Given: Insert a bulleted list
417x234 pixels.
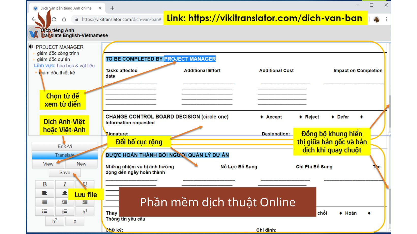Looking at the screenshot, I should [x=45, y=211].
